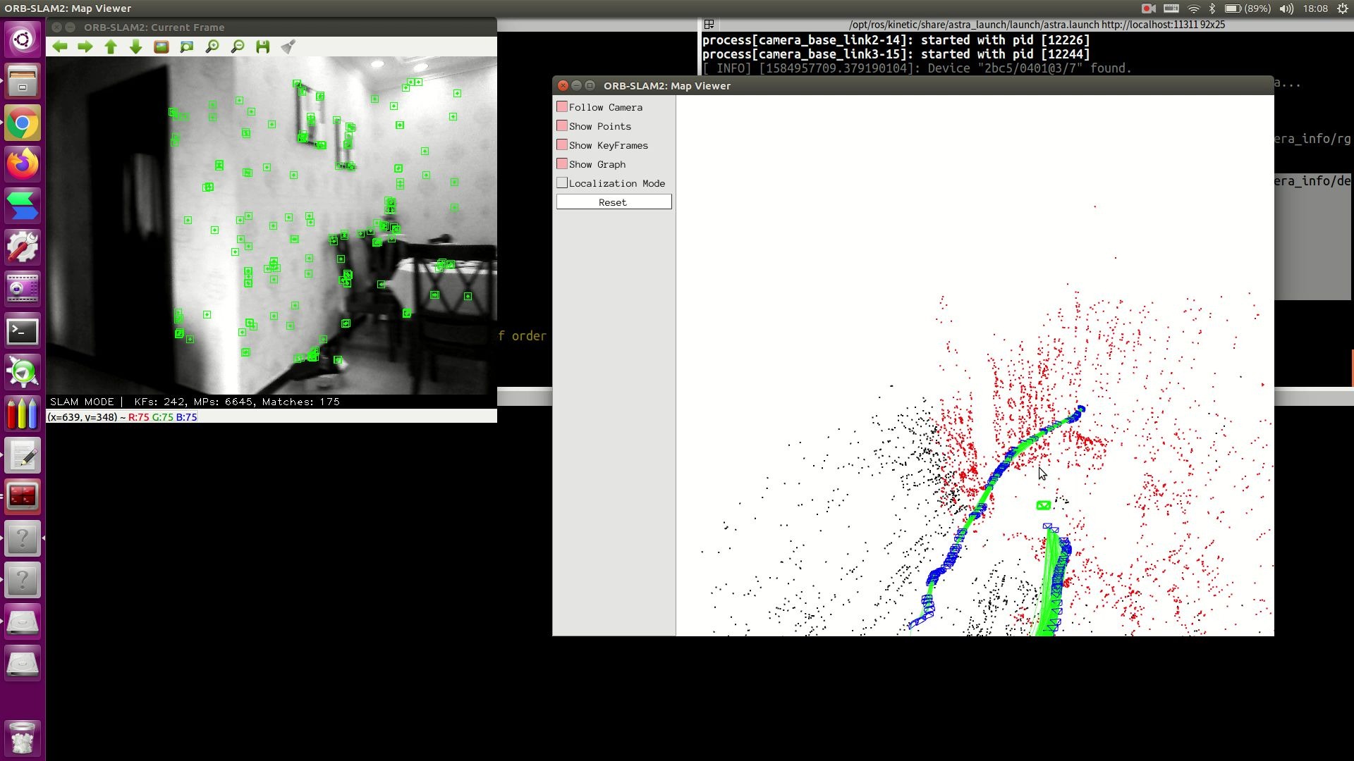Click the 18:08 clock in the top panel
The height and width of the screenshot is (761, 1354).
point(1315,8)
